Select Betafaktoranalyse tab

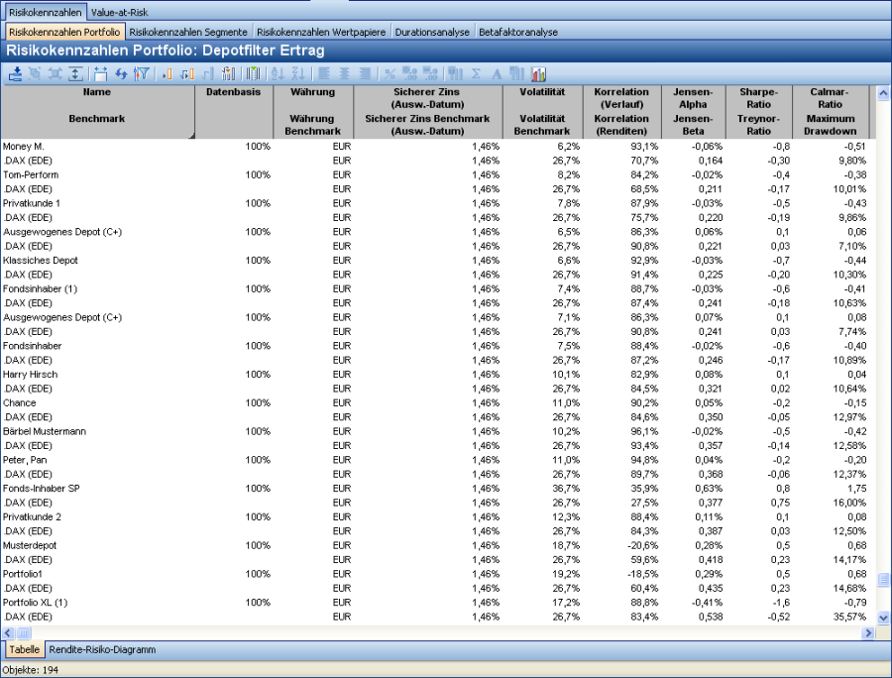[517, 32]
